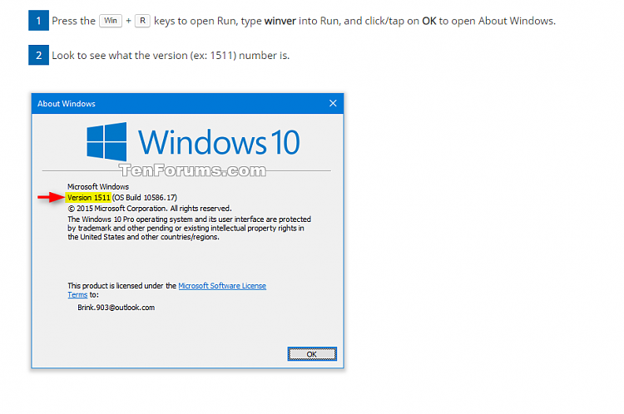624x414 pixels.
Task: Click the 'Look to see what the version' instruction
Action: (x=171, y=55)
